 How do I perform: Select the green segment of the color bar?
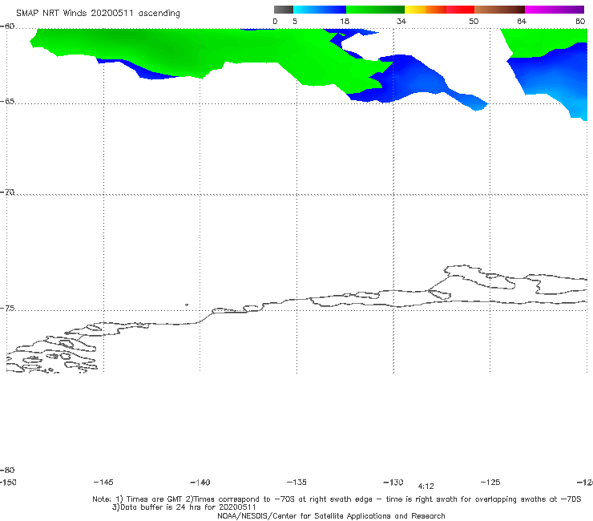coord(375,10)
